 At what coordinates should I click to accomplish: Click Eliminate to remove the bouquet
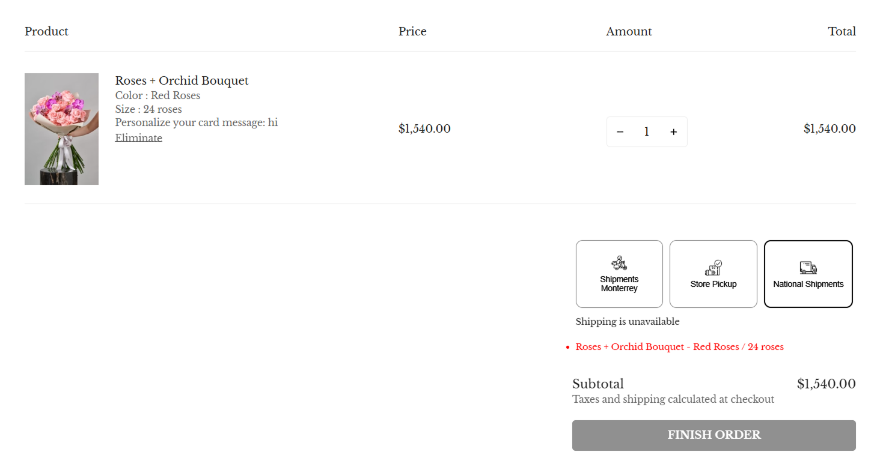point(139,138)
